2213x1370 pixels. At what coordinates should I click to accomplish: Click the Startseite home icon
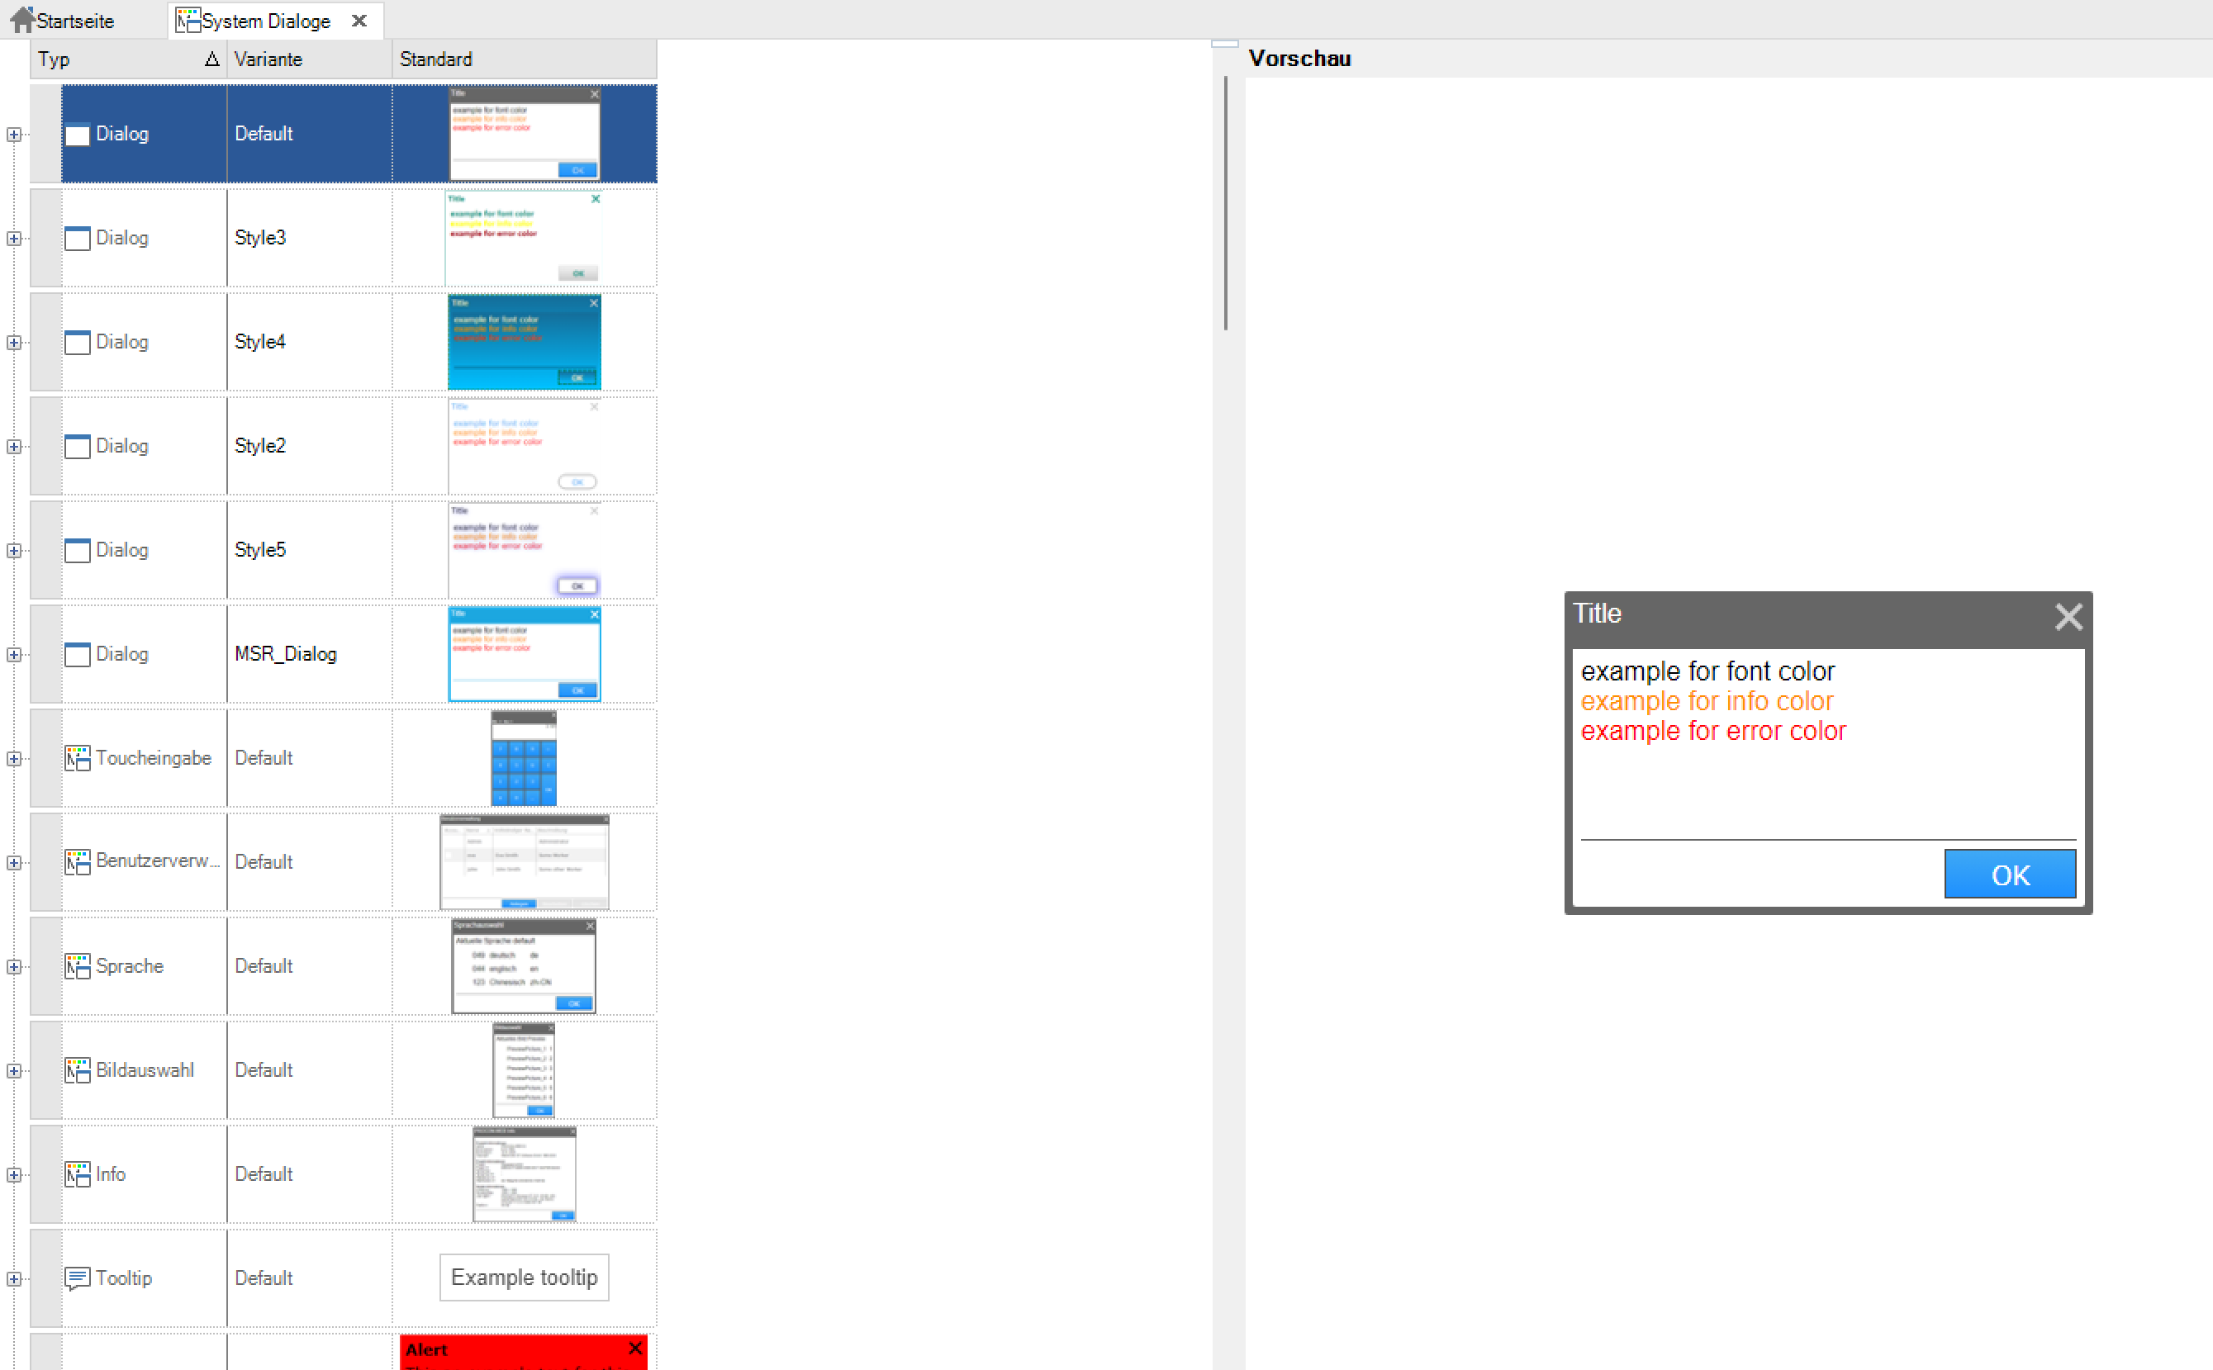[x=21, y=20]
